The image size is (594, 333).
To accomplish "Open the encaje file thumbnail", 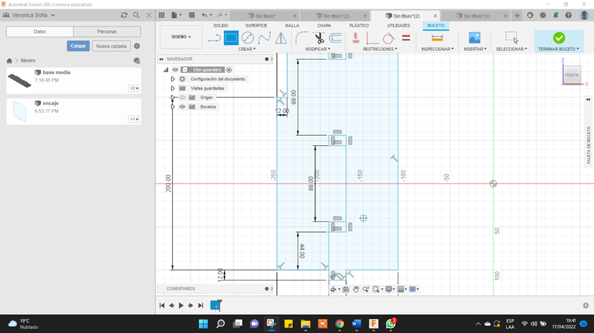I will (19, 111).
